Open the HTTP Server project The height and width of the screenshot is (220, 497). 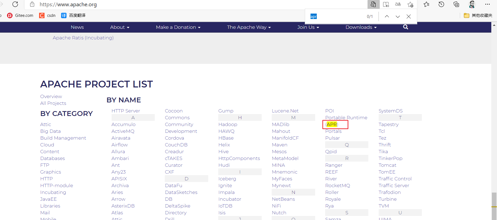click(x=126, y=111)
